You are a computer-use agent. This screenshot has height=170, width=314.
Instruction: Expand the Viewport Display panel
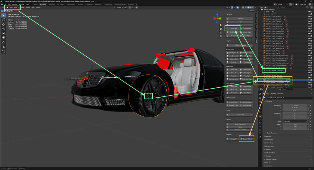pyautogui.click(x=271, y=159)
